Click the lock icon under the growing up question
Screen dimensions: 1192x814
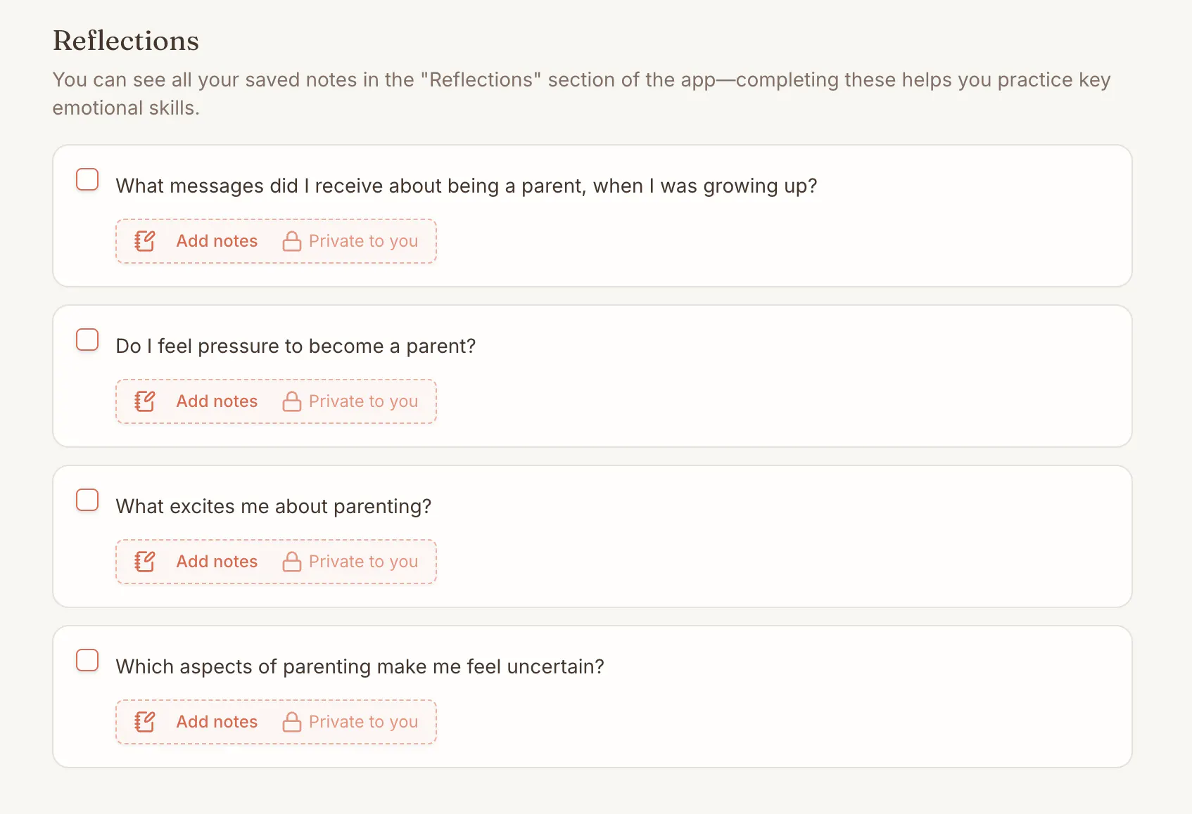291,241
